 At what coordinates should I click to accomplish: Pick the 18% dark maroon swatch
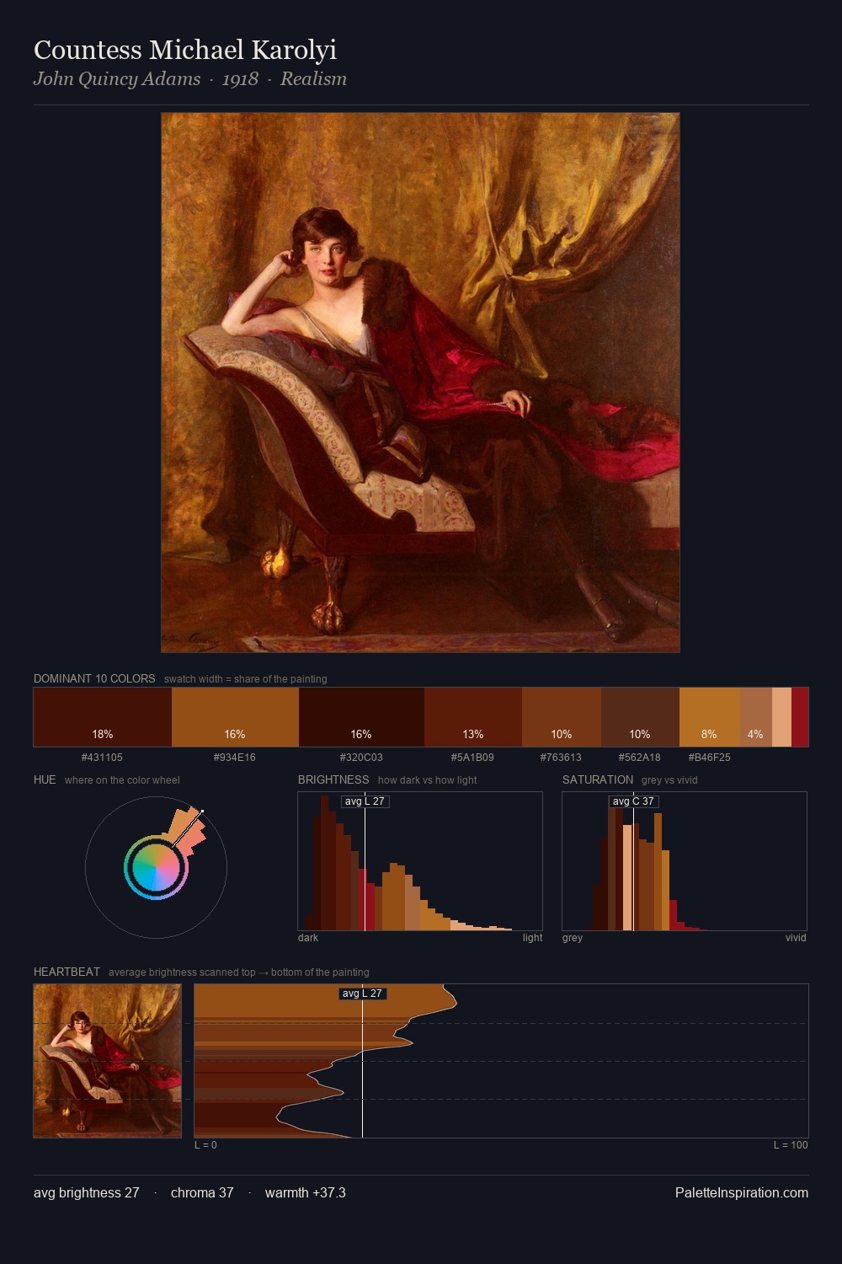pyautogui.click(x=103, y=717)
